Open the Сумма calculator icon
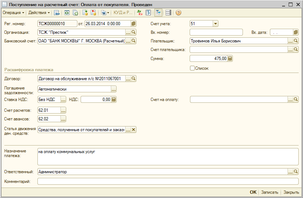The width and height of the screenshot is (303, 198). (230, 59)
